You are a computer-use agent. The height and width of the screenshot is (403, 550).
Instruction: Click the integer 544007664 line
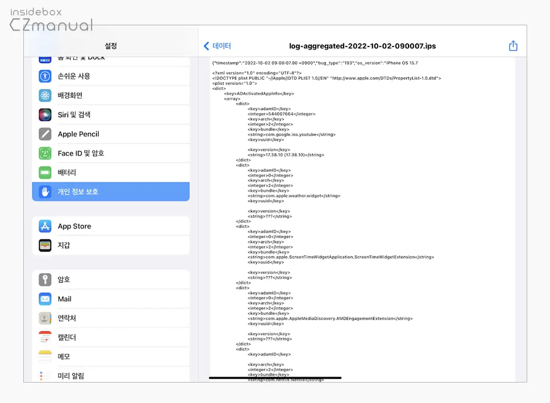tap(282, 114)
